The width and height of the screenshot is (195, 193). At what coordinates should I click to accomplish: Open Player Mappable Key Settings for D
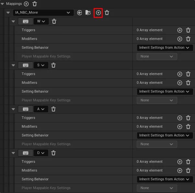tap(157, 188)
